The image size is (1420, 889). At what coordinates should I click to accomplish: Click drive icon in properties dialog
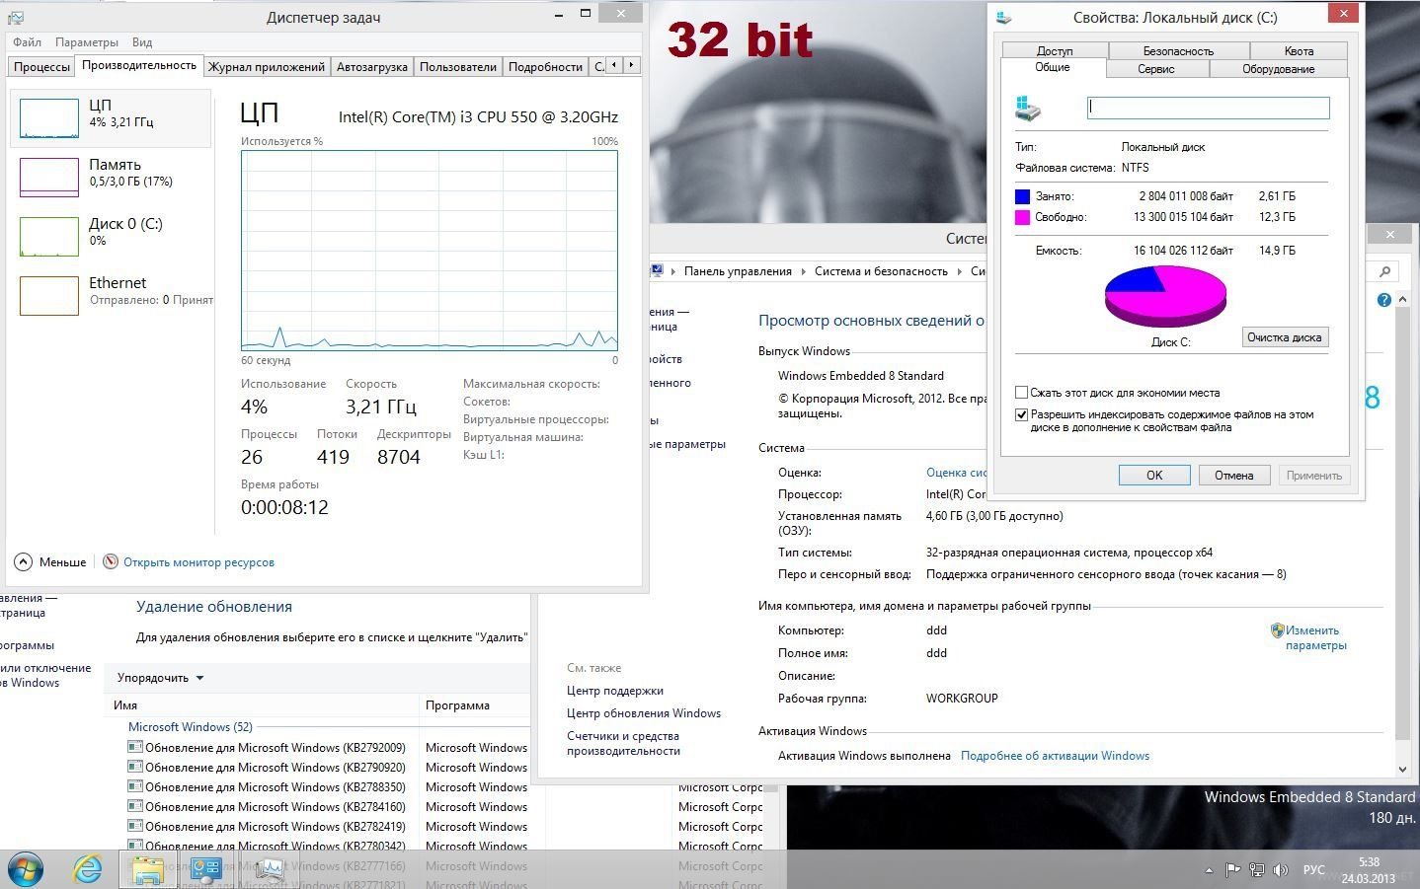point(1028,109)
